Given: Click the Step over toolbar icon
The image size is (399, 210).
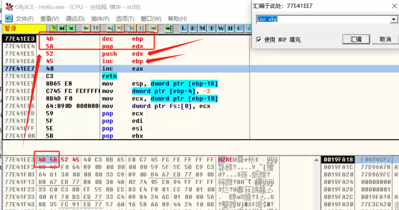Looking at the screenshot, I should point(120,28).
